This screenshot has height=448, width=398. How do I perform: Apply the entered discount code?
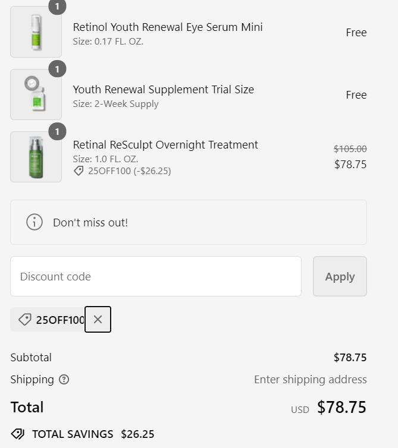(x=340, y=276)
